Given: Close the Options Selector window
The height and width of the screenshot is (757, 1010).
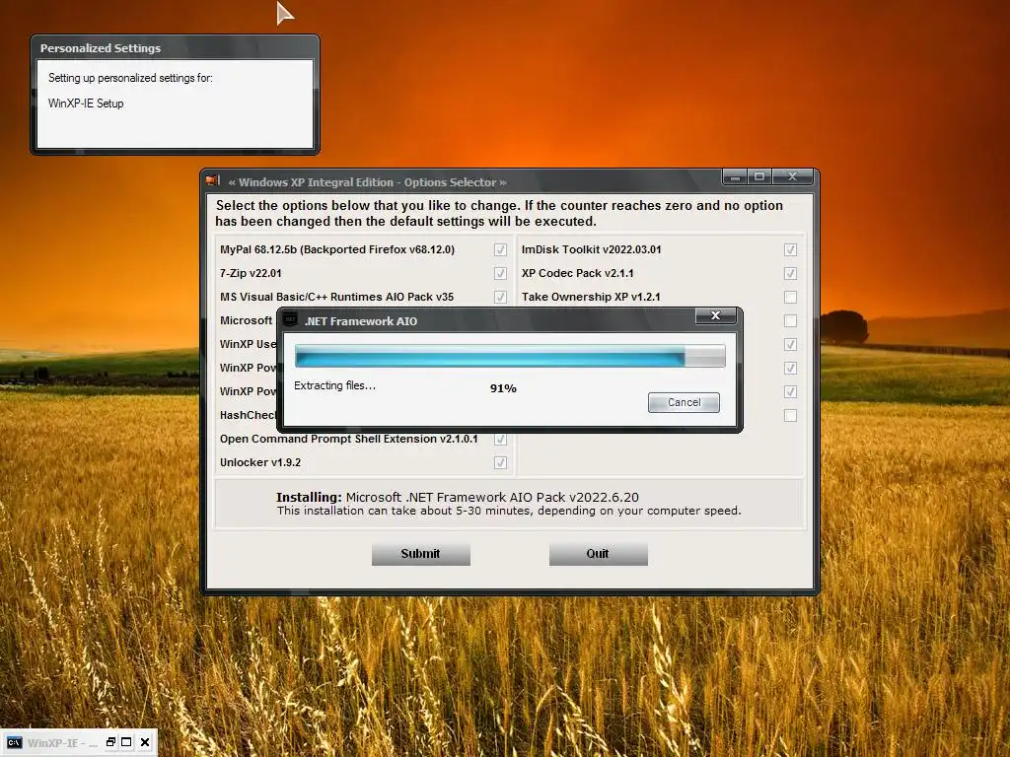Looking at the screenshot, I should (x=792, y=176).
